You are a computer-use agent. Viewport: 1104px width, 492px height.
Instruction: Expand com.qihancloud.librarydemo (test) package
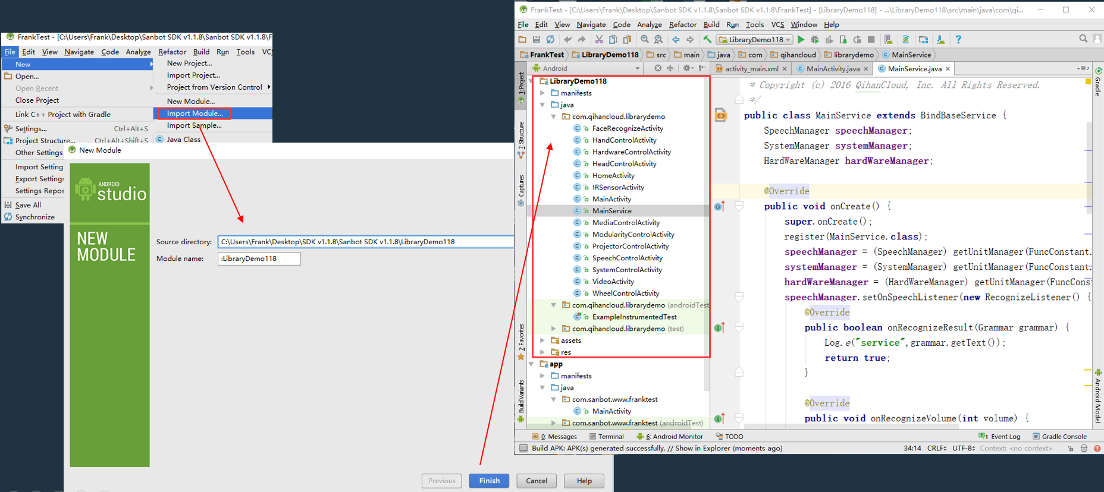coord(554,329)
